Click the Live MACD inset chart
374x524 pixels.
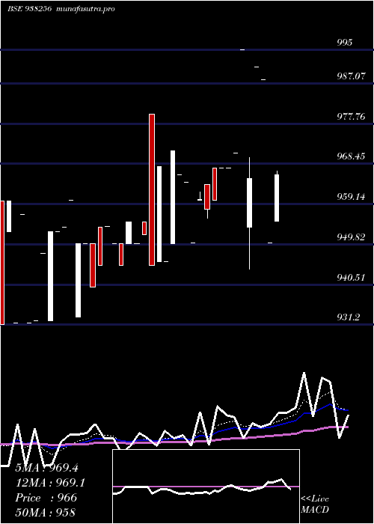(206, 487)
